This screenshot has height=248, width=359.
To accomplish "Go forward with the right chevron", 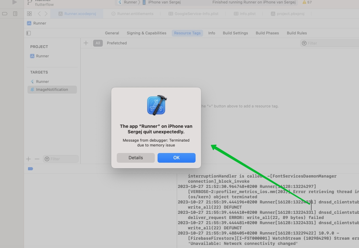I will tap(46, 14).
